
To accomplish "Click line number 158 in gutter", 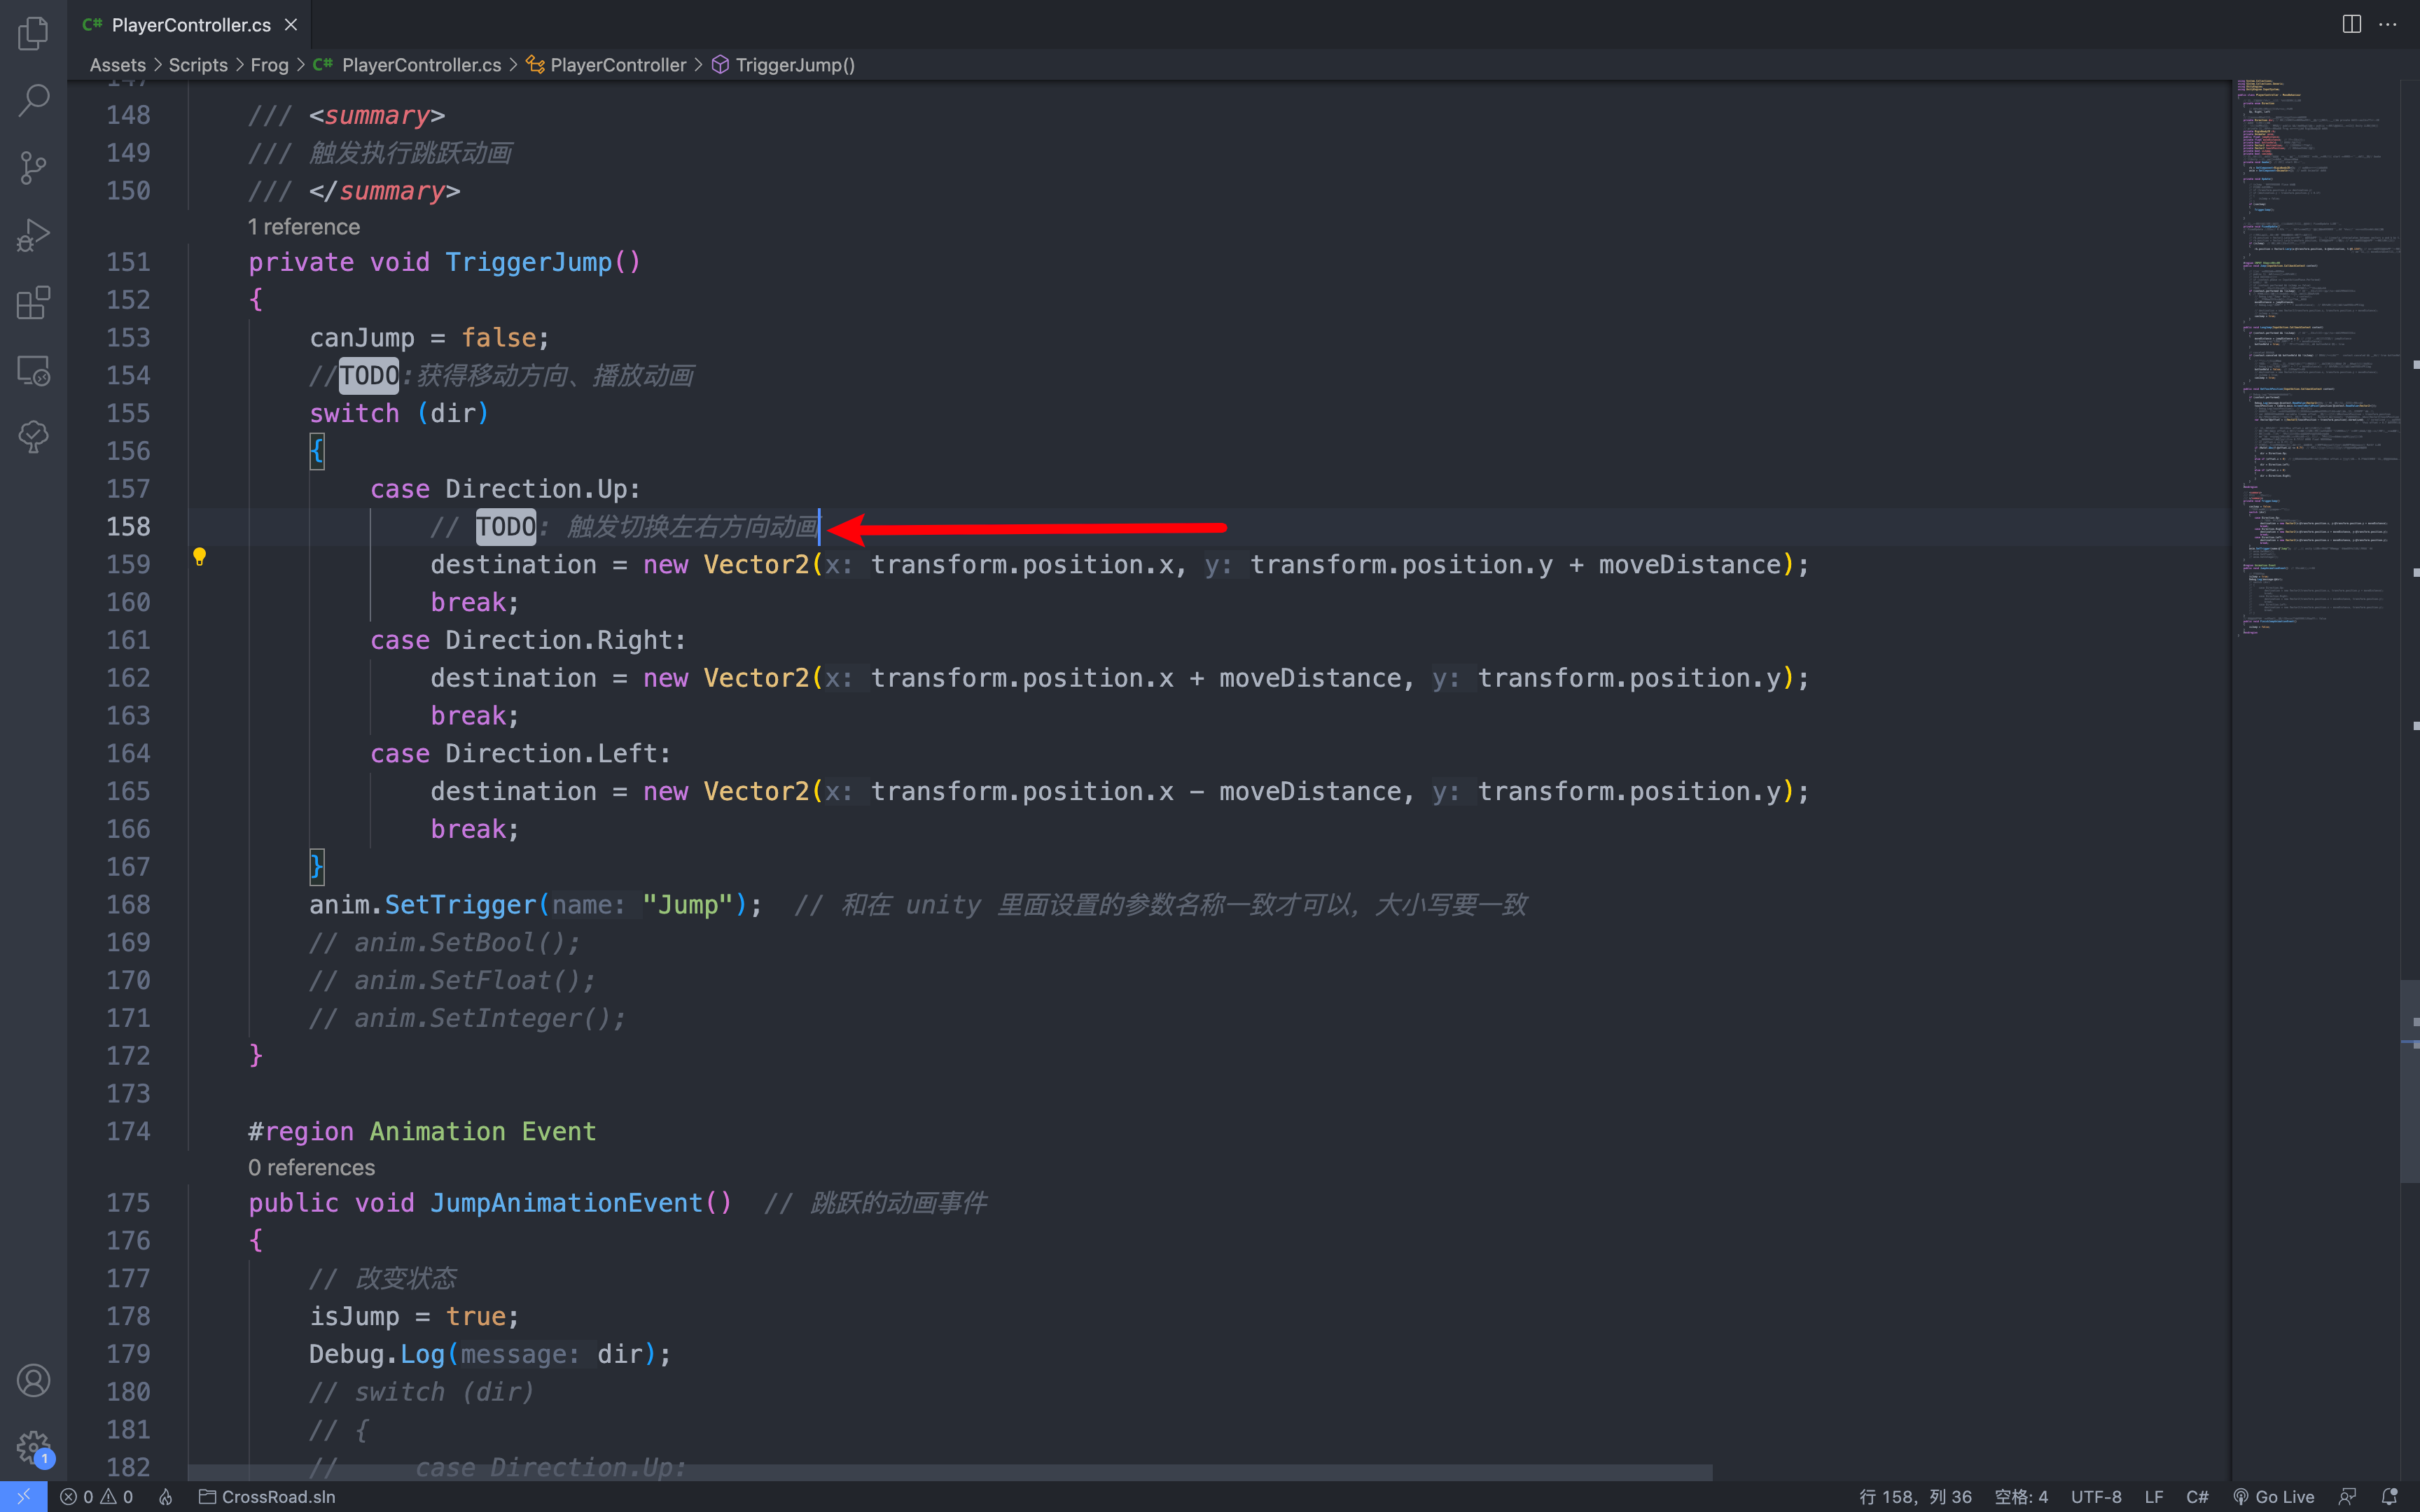I will point(128,527).
